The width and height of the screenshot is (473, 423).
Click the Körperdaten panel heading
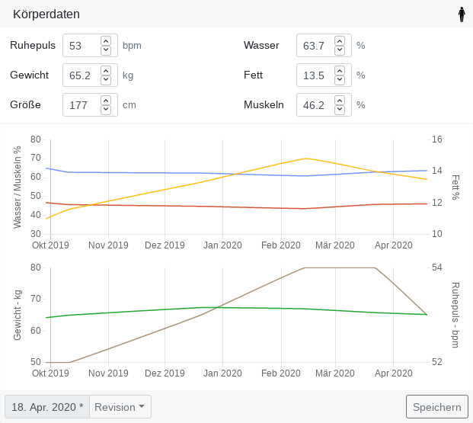tap(46, 14)
